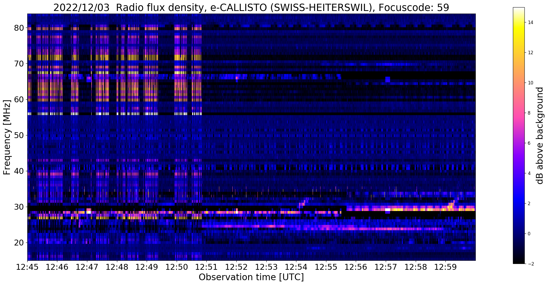Click the 12:59 time tick label

[x=446, y=267]
